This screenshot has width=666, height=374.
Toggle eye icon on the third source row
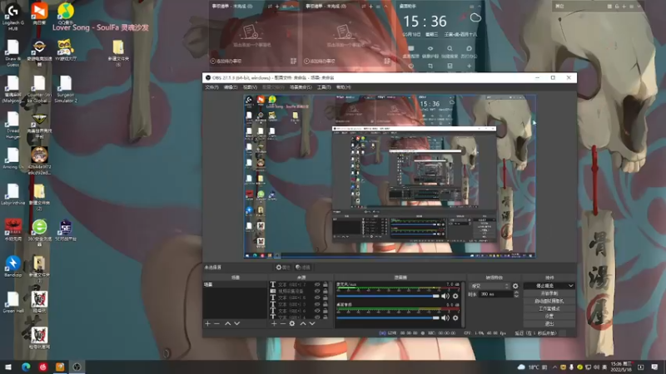point(317,298)
